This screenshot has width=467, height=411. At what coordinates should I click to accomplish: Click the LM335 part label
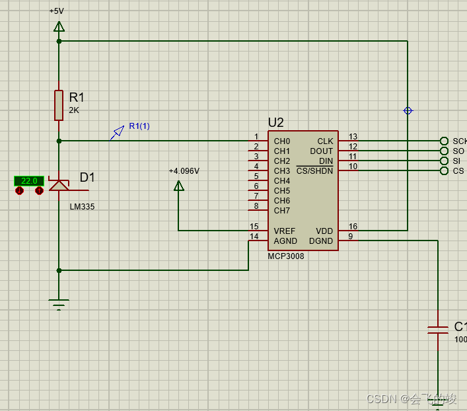pos(82,207)
